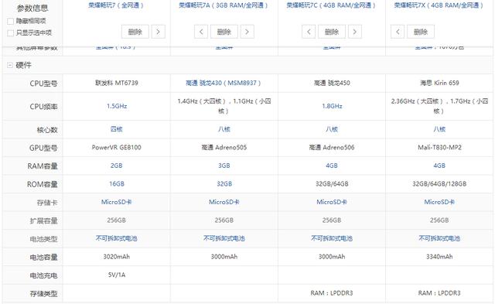
Task: Click the 3GB RAM link
Action: (224, 166)
